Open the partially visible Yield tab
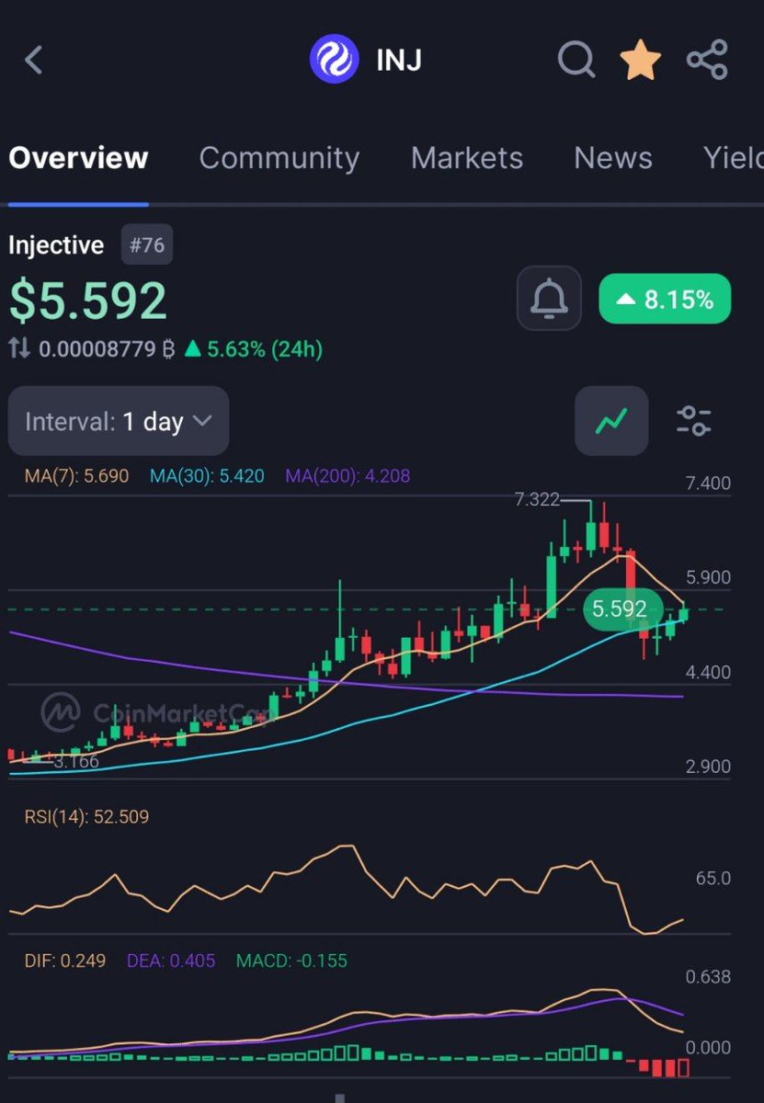Screen dimensions: 764x1103 [x=733, y=158]
